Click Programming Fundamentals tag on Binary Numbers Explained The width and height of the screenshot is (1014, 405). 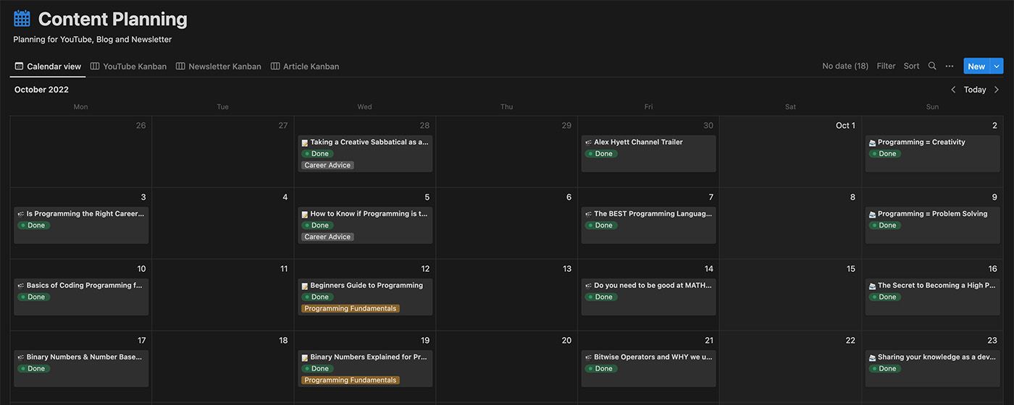351,380
